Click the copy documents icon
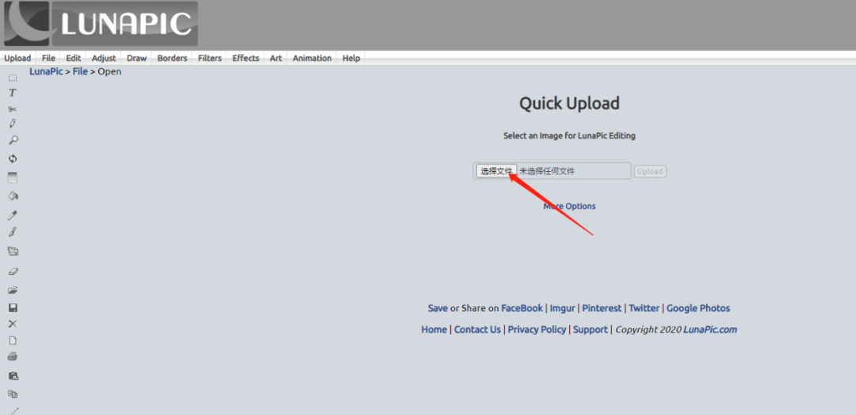Image resolution: width=856 pixels, height=415 pixels. [x=13, y=394]
